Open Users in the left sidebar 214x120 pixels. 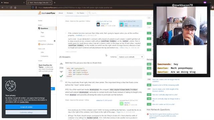tap(42, 36)
